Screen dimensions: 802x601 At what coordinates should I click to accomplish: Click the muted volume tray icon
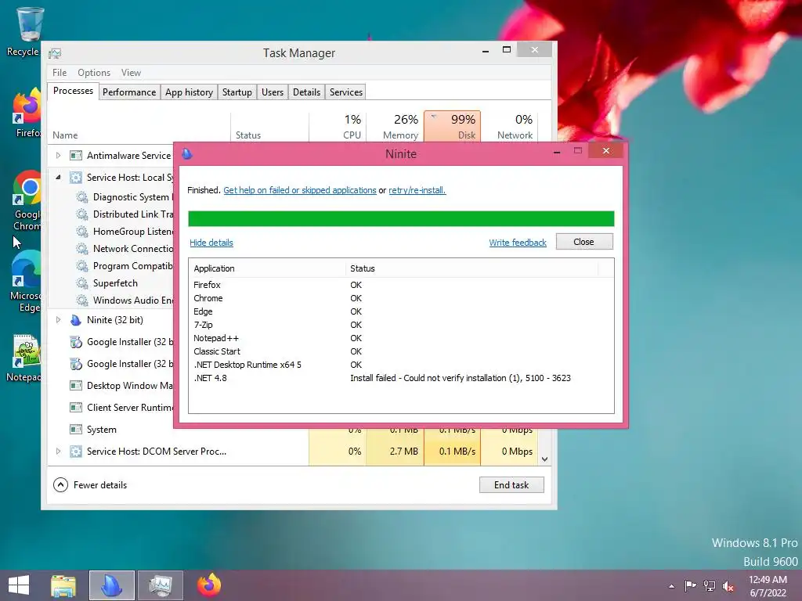click(728, 586)
